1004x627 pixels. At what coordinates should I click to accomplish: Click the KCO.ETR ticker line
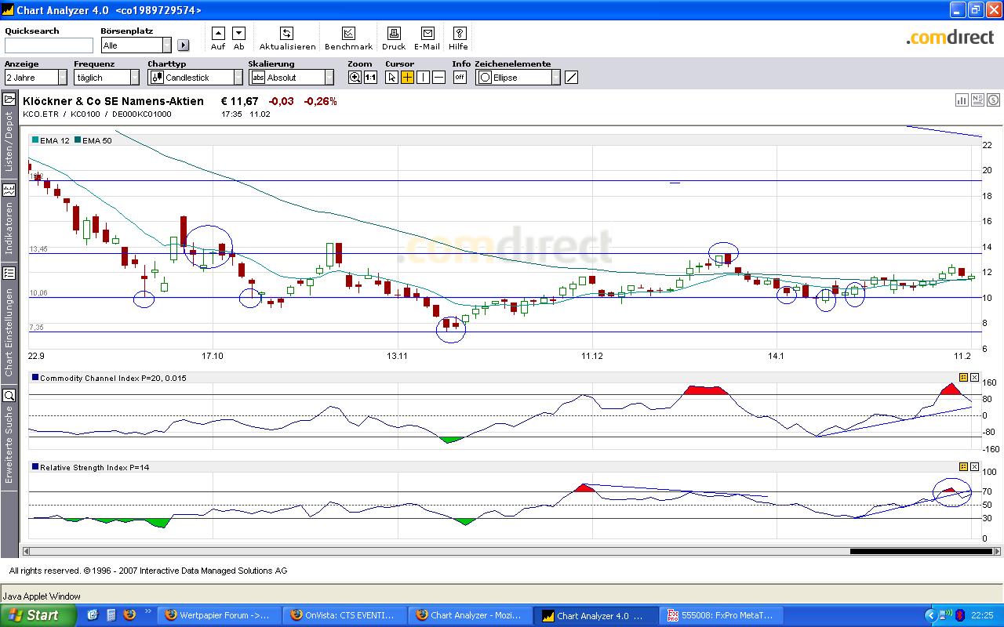97,114
